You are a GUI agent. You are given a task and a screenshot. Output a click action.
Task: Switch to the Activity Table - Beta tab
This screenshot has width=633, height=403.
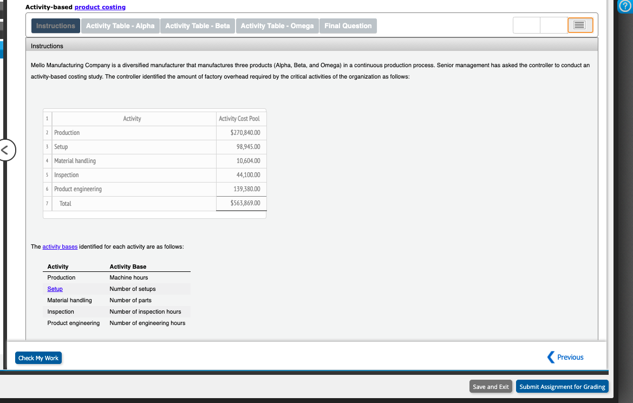[x=197, y=25]
